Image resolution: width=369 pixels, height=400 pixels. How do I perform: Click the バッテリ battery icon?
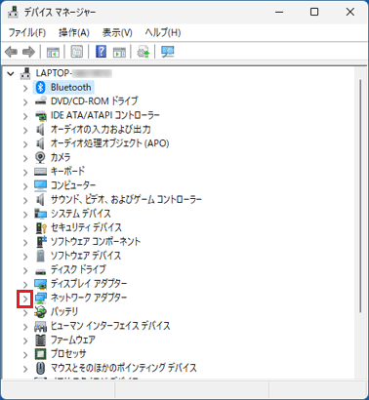[40, 312]
